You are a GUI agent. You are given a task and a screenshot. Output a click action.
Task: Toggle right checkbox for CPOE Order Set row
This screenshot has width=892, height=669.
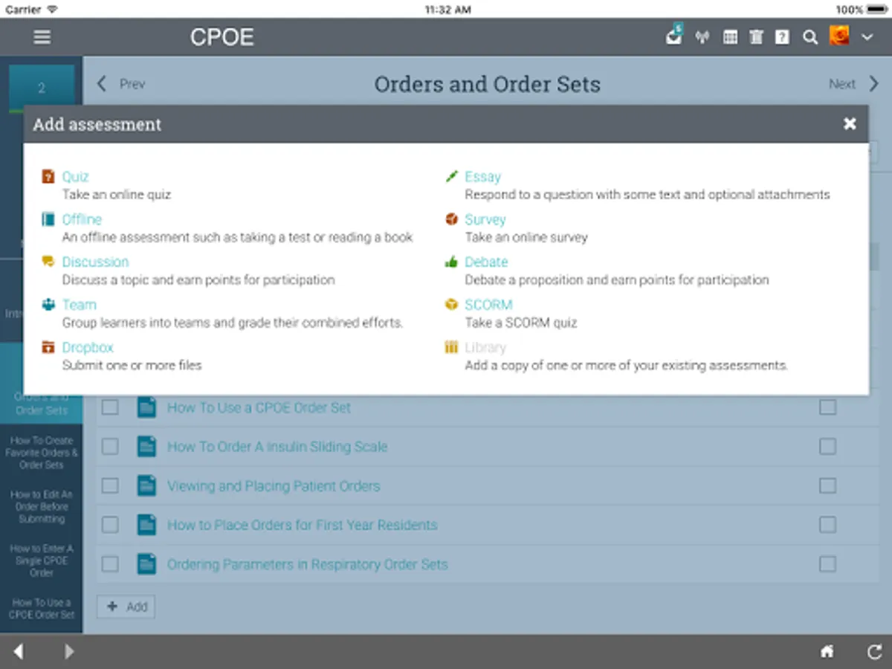tap(827, 407)
